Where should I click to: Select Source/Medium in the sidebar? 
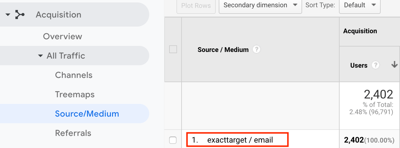(x=87, y=114)
